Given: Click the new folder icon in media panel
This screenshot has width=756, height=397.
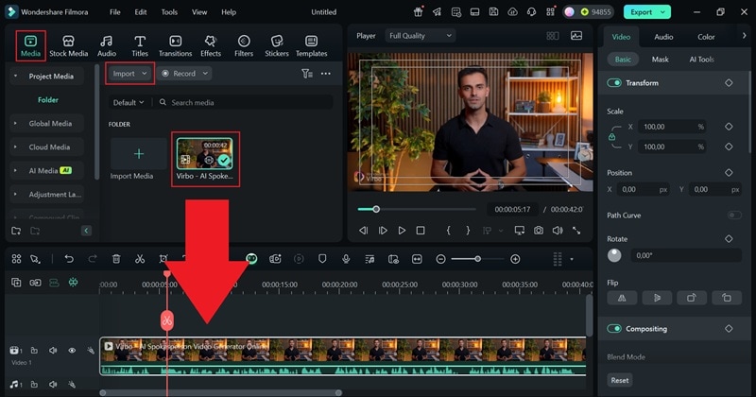Looking at the screenshot, I should 16,231.
